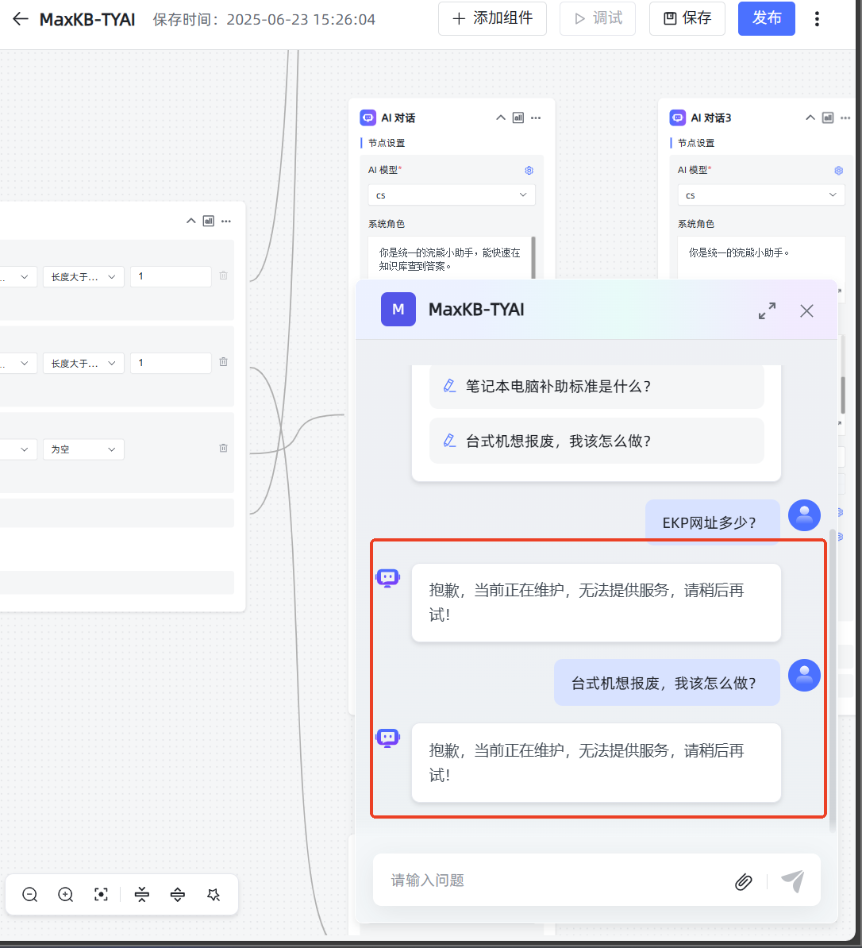Ask suggested question 笔记本电脑补助标准是什么?

pyautogui.click(x=597, y=387)
